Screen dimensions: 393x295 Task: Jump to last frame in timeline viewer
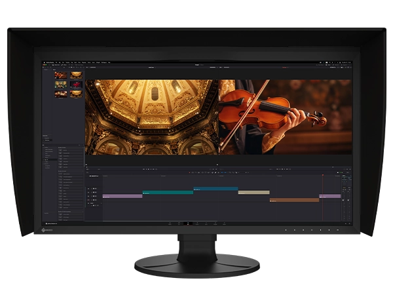click(x=288, y=169)
